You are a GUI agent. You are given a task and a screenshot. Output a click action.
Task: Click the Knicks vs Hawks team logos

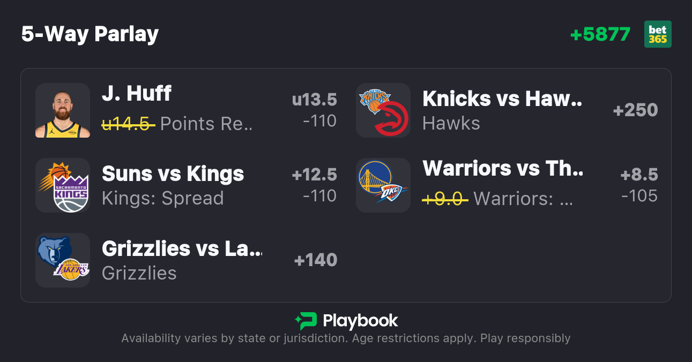[x=383, y=110]
